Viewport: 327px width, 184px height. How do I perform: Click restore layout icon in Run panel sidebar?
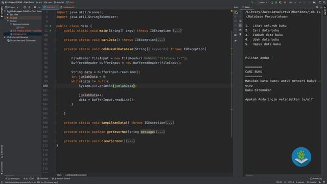tap(236, 35)
